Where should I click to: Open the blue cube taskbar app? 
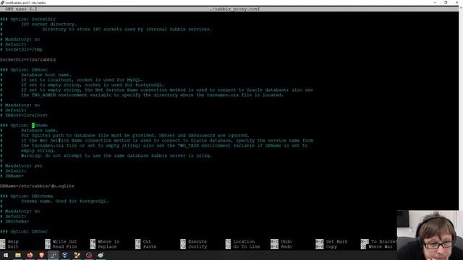tap(65, 255)
